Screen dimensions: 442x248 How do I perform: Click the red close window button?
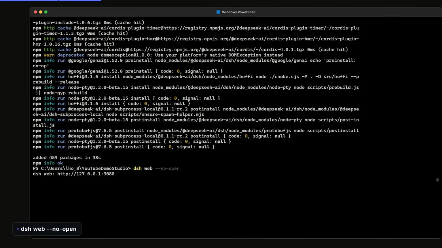point(35,12)
